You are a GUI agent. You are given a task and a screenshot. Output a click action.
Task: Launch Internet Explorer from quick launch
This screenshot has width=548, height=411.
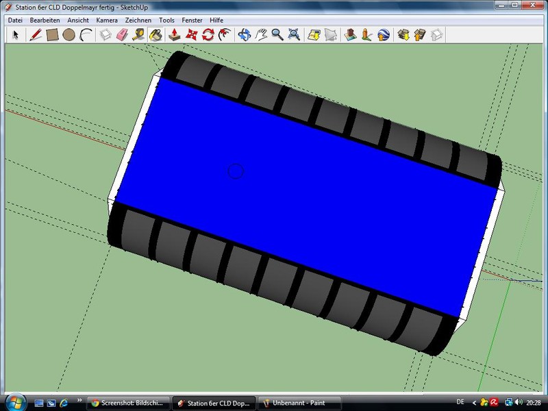click(64, 403)
